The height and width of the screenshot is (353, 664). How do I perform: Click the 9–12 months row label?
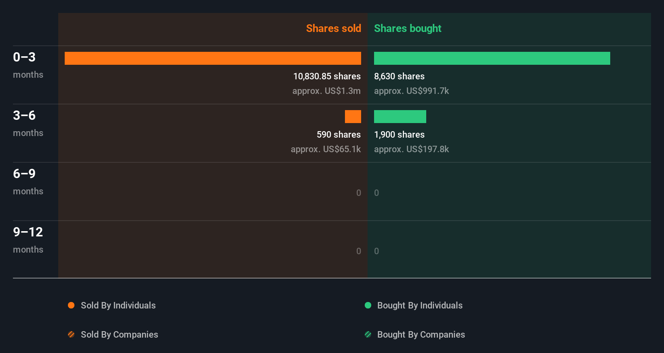[x=28, y=240]
